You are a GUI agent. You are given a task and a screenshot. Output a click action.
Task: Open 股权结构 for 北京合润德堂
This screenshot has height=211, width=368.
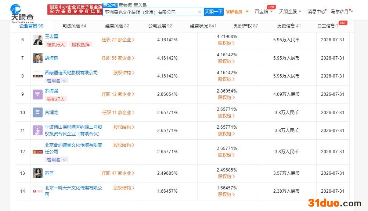[124, 145]
